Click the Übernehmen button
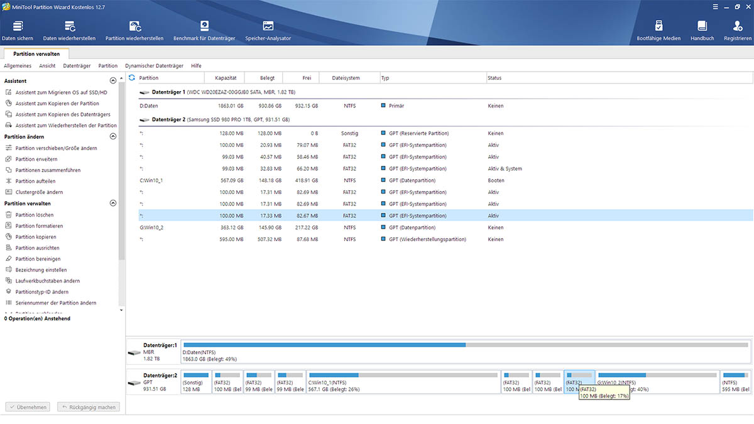Image resolution: width=754 pixels, height=424 pixels. point(28,407)
